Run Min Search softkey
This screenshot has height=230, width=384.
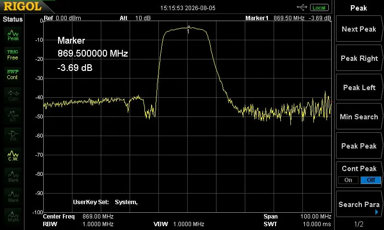click(x=359, y=116)
